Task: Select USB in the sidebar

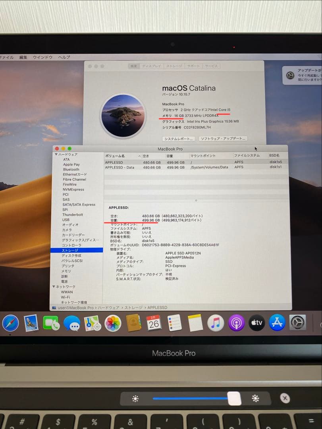Action: 66,220
